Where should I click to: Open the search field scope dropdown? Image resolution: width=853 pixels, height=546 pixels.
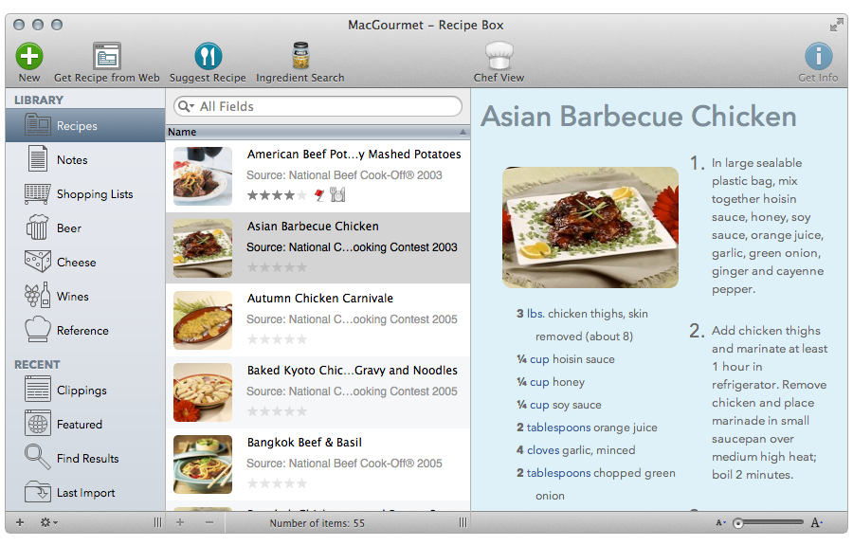pos(187,106)
